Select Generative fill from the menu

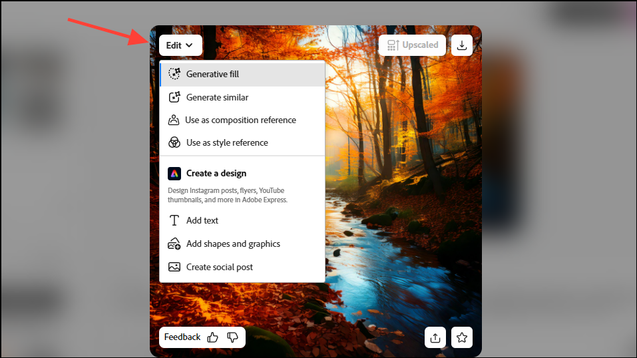point(242,74)
